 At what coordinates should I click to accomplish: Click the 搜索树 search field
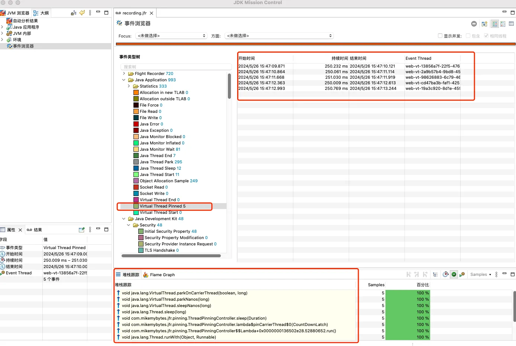176,67
